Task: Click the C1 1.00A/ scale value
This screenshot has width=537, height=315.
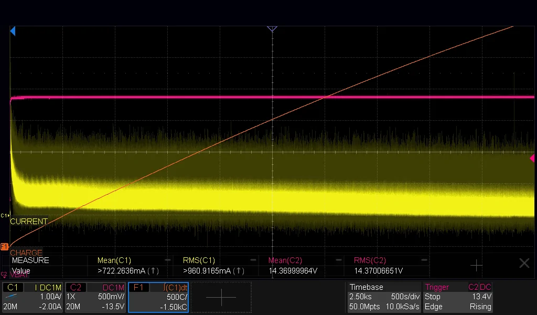Action: tap(51, 297)
